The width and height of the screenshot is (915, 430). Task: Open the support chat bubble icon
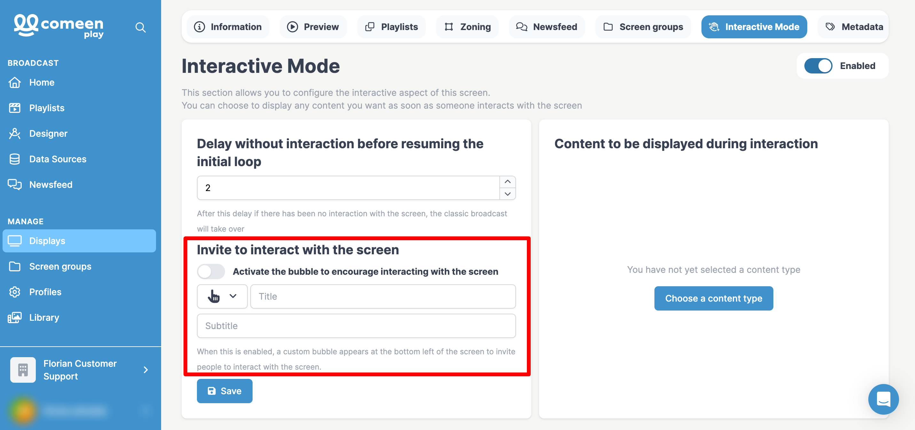pyautogui.click(x=883, y=399)
